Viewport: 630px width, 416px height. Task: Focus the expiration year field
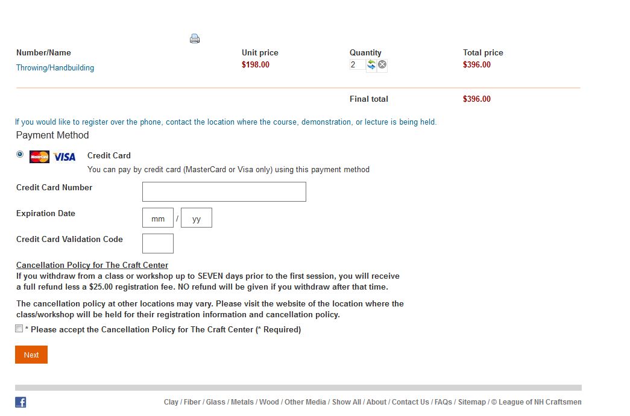[x=197, y=218]
